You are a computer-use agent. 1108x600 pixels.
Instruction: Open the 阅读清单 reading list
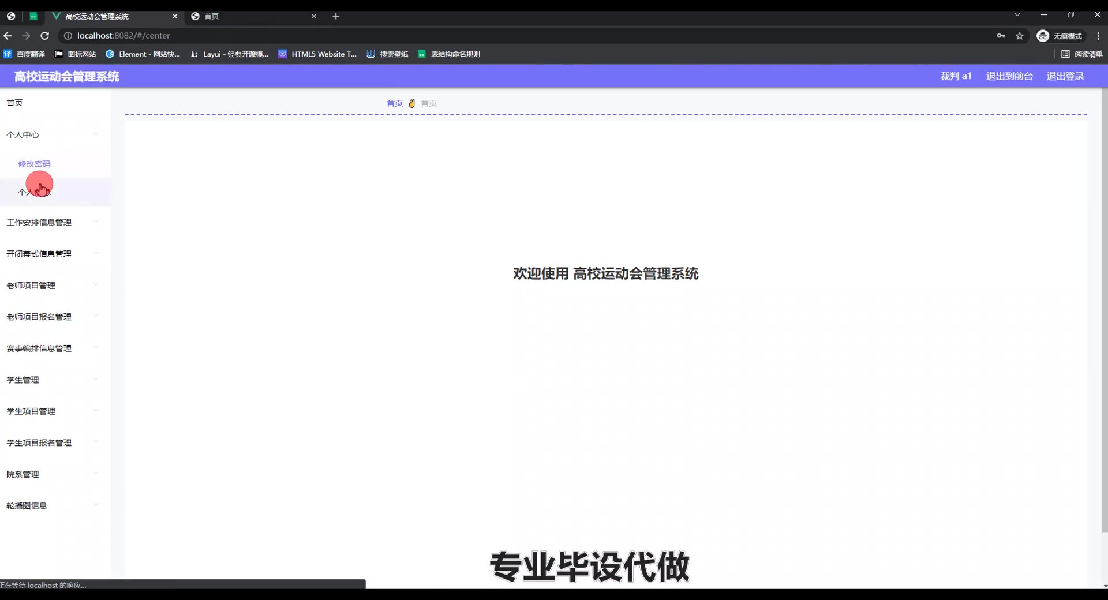[1082, 54]
